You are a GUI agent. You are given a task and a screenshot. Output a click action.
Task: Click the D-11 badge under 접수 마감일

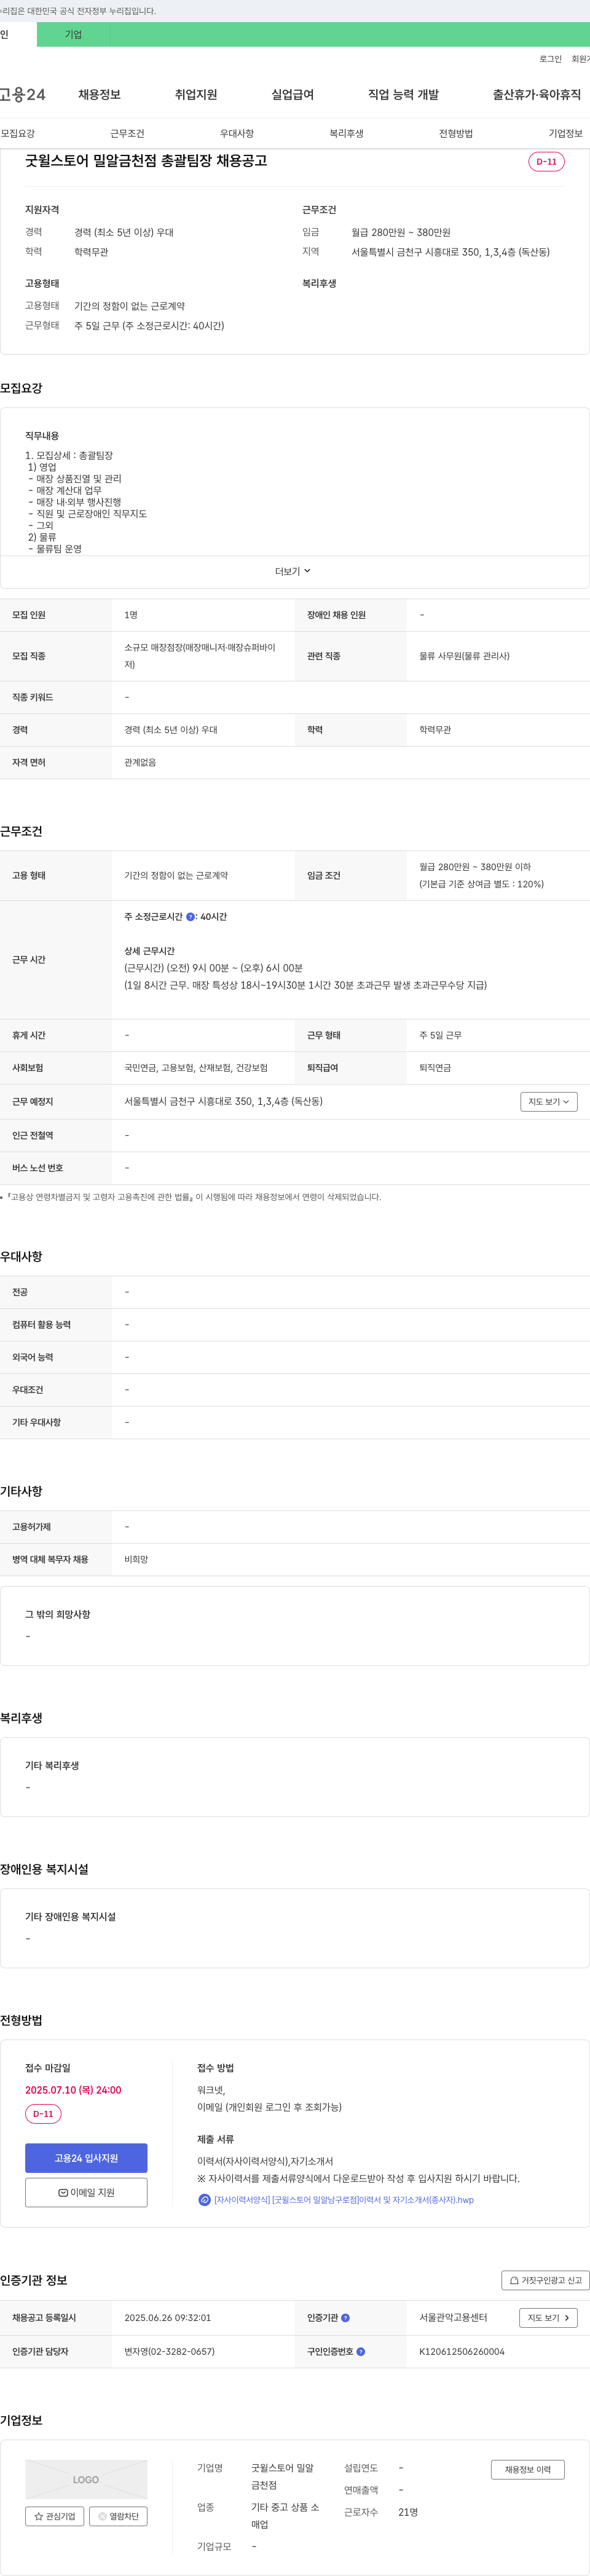pyautogui.click(x=43, y=2114)
